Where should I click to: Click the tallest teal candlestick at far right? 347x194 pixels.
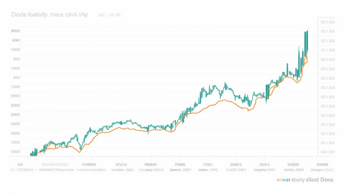307,41
